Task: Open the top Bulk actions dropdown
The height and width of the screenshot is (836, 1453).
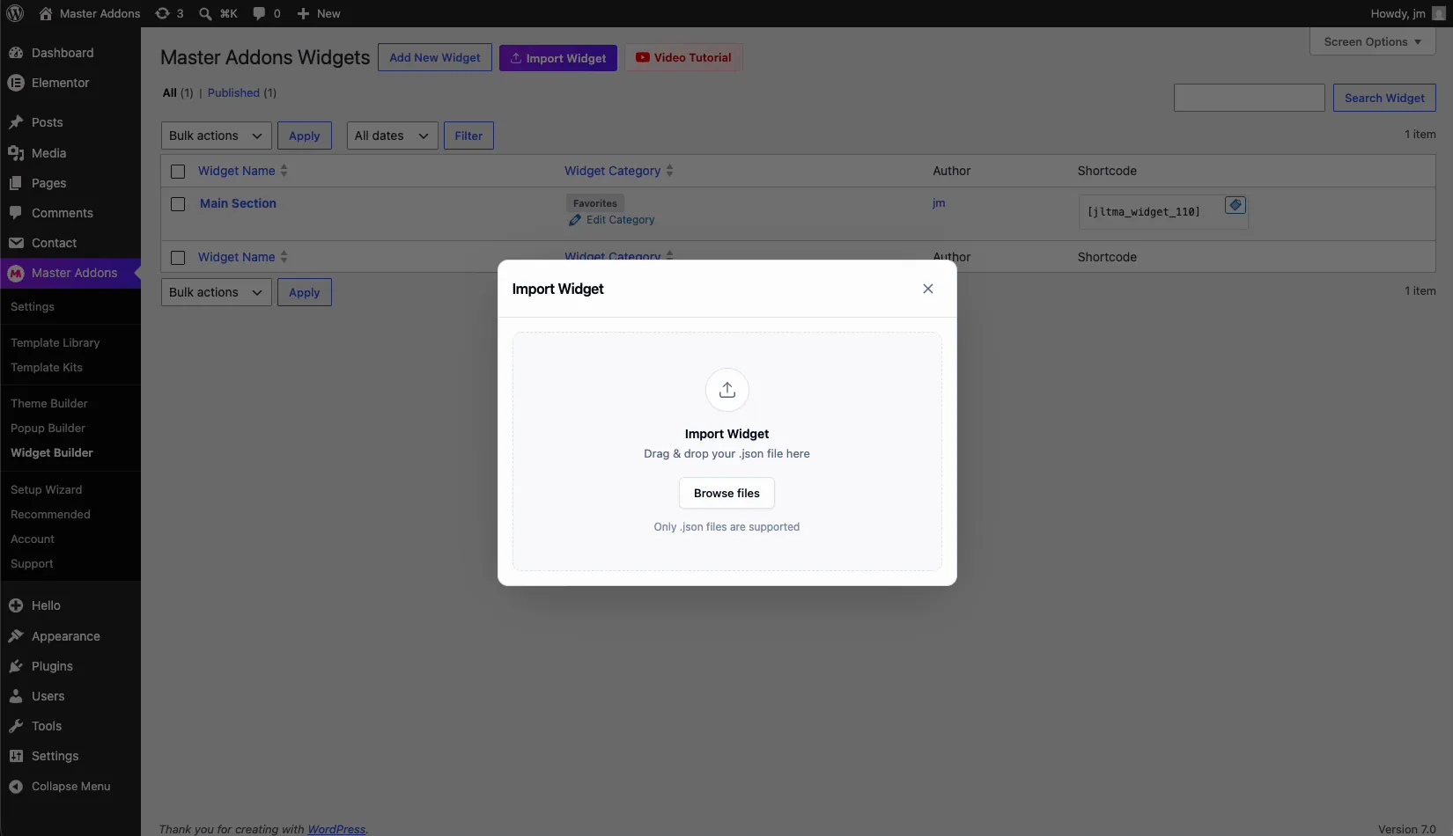Action: point(217,136)
